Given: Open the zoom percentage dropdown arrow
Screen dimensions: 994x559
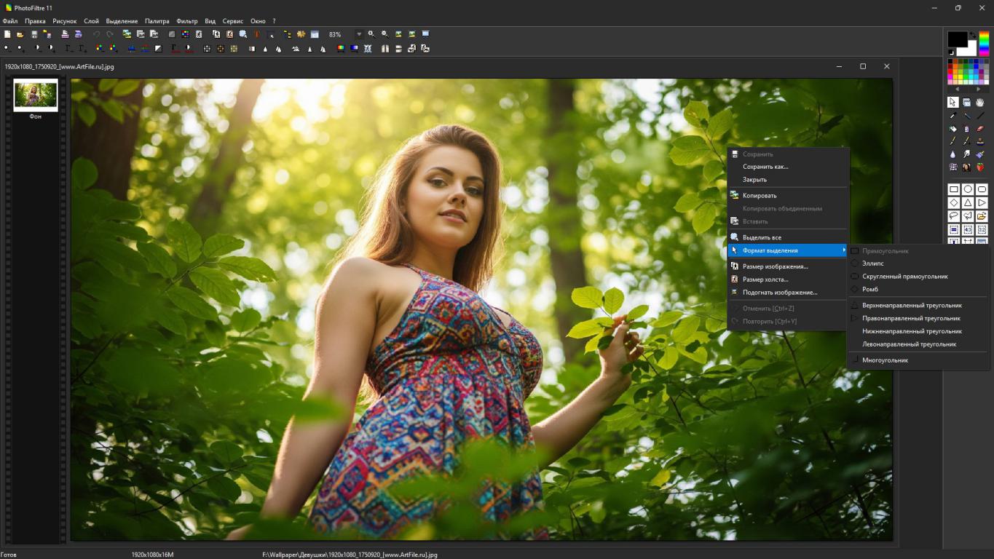Looking at the screenshot, I should point(358,34).
